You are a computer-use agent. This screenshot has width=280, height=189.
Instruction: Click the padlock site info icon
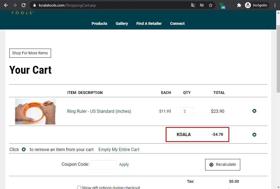coord(35,5)
